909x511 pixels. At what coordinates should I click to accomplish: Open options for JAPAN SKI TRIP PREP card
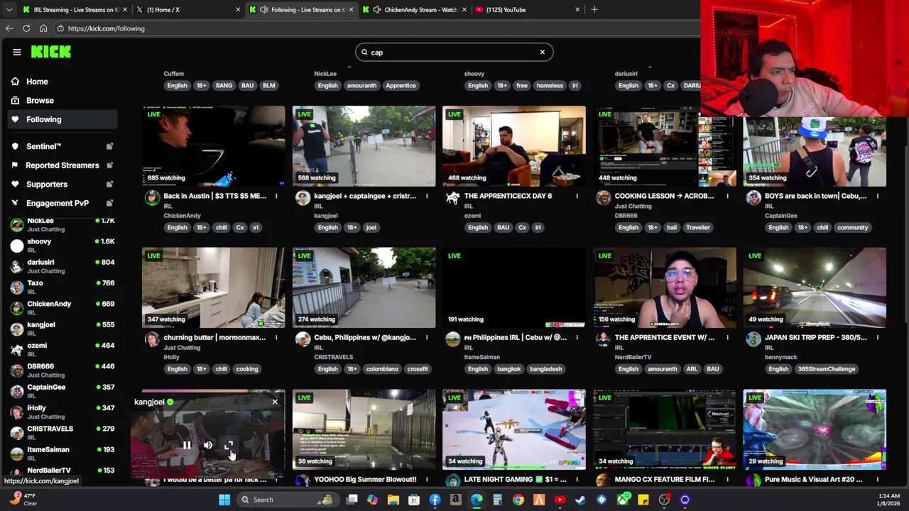point(878,338)
